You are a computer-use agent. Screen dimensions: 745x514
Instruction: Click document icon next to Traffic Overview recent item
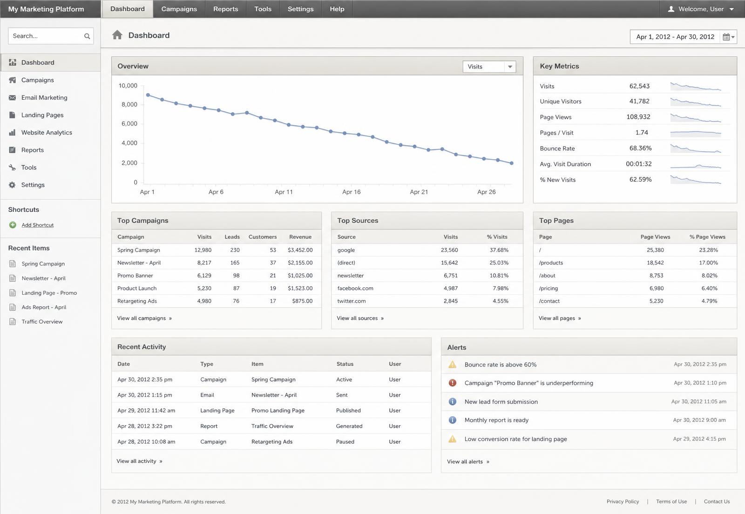pyautogui.click(x=13, y=322)
